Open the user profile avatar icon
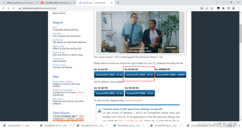This screenshot has width=242, height=130. pos(234,8)
